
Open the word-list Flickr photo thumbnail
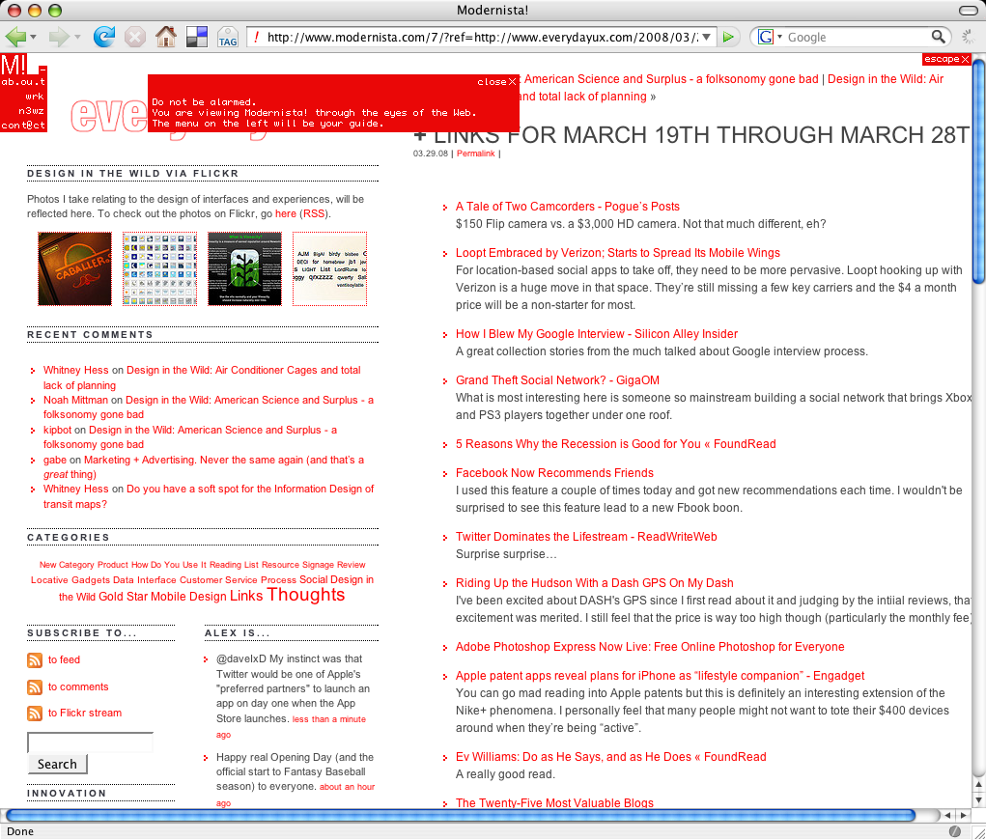[329, 269]
